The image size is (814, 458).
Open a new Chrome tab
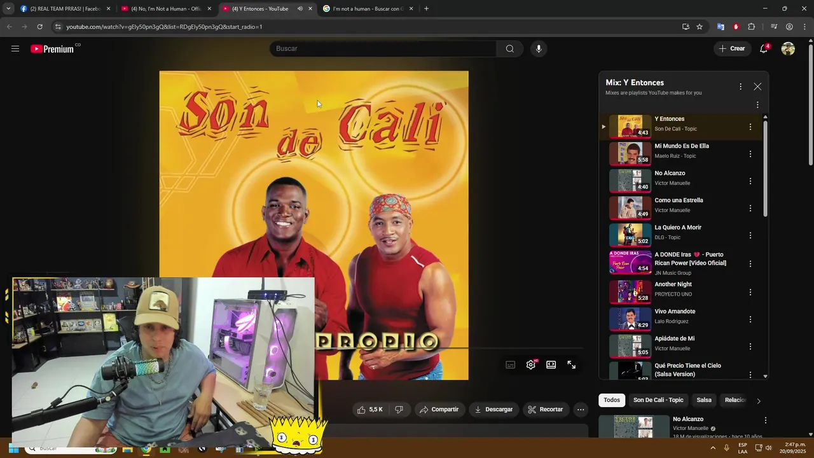tap(426, 9)
